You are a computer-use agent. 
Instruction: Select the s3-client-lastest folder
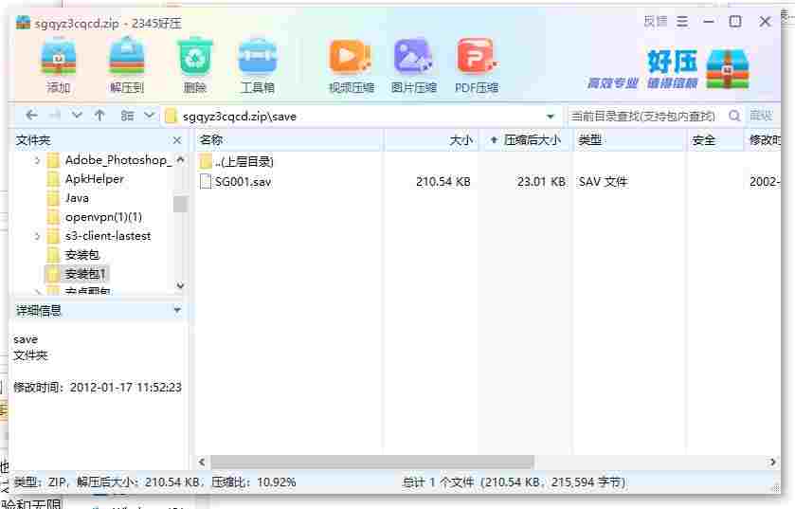(x=108, y=236)
